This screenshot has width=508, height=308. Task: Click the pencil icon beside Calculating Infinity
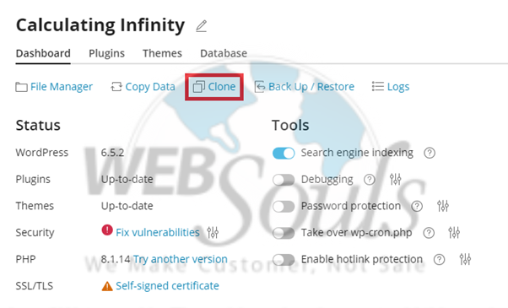[201, 26]
